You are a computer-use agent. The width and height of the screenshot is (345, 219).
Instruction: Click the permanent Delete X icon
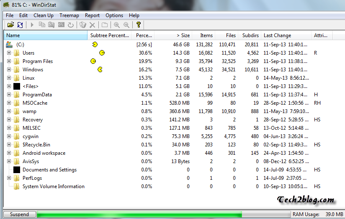(92, 25)
